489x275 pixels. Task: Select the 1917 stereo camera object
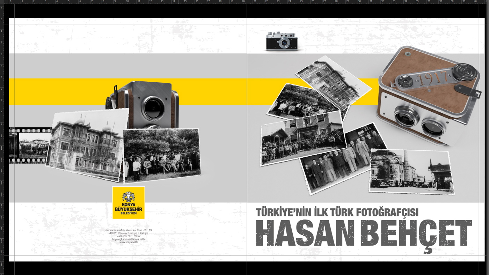430,95
